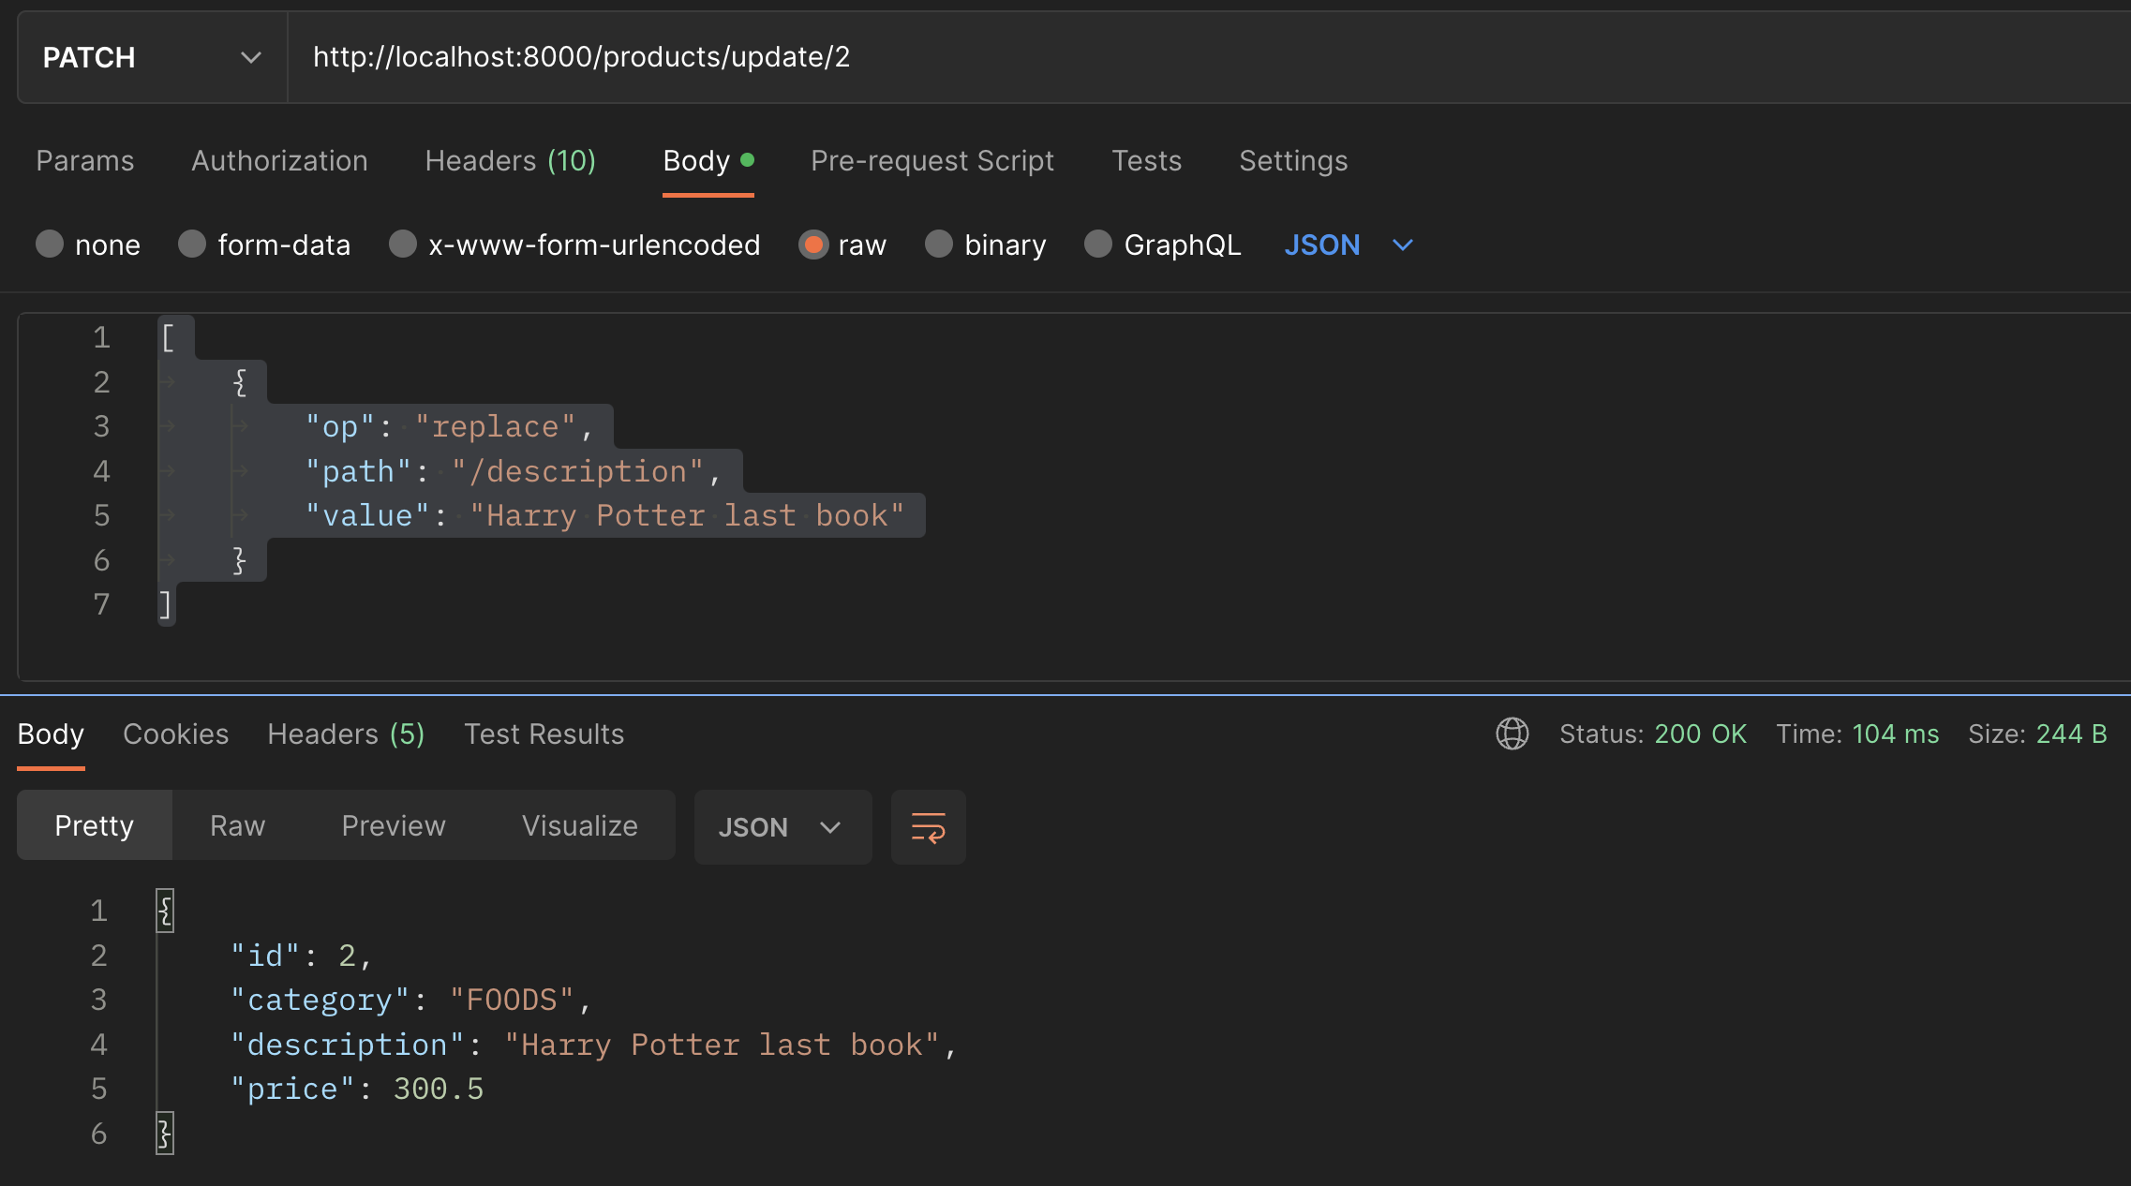This screenshot has height=1186, width=2131.
Task: Click the globe network information icon
Action: tap(1512, 734)
